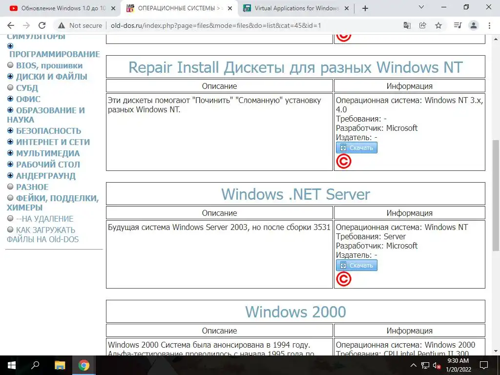This screenshot has width=500, height=375.
Task: Open the Windows .NET Server title link
Action: coord(295,194)
